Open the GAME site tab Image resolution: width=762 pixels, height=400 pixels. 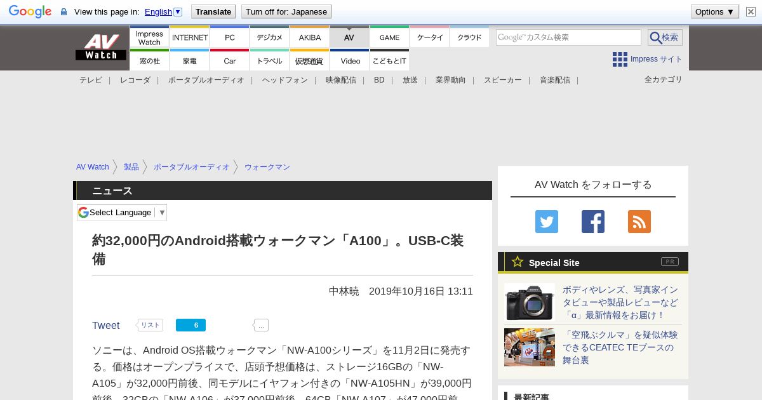(x=389, y=37)
